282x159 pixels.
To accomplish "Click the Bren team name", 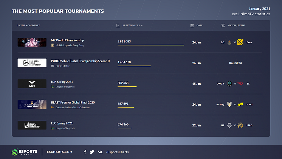I will click(249, 42).
